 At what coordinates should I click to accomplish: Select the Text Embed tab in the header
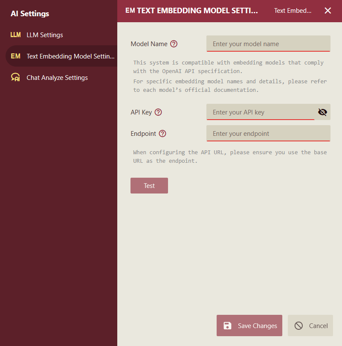tap(293, 10)
